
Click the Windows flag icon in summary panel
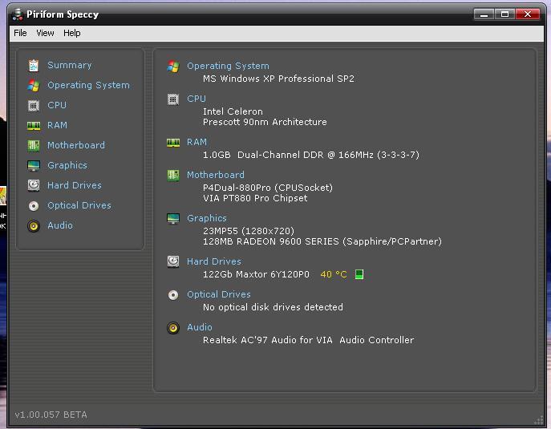(x=173, y=66)
